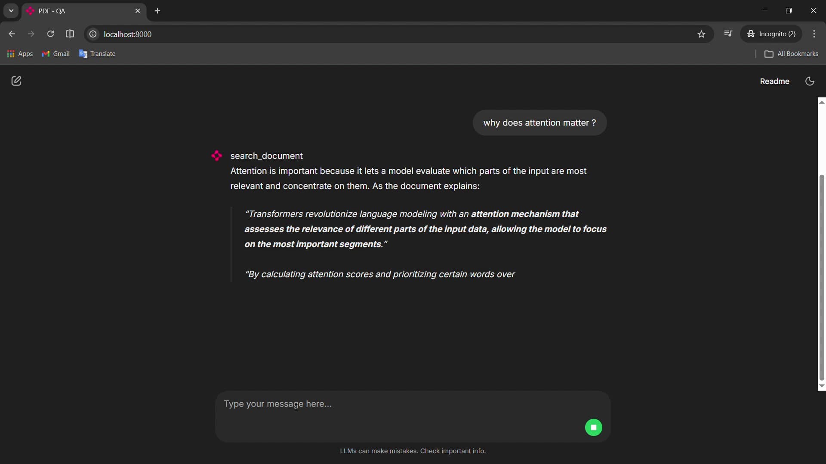The image size is (826, 464).
Task: Open the Chrome three-dot menu
Action: [x=814, y=34]
